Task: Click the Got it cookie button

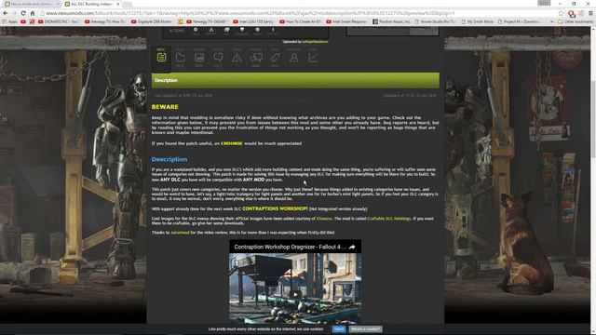Action: click(339, 328)
